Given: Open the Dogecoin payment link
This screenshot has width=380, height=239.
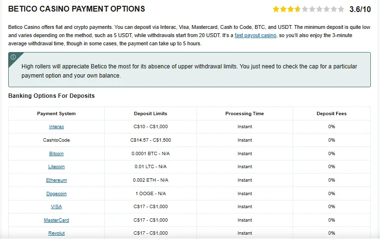Looking at the screenshot, I should click(x=56, y=194).
